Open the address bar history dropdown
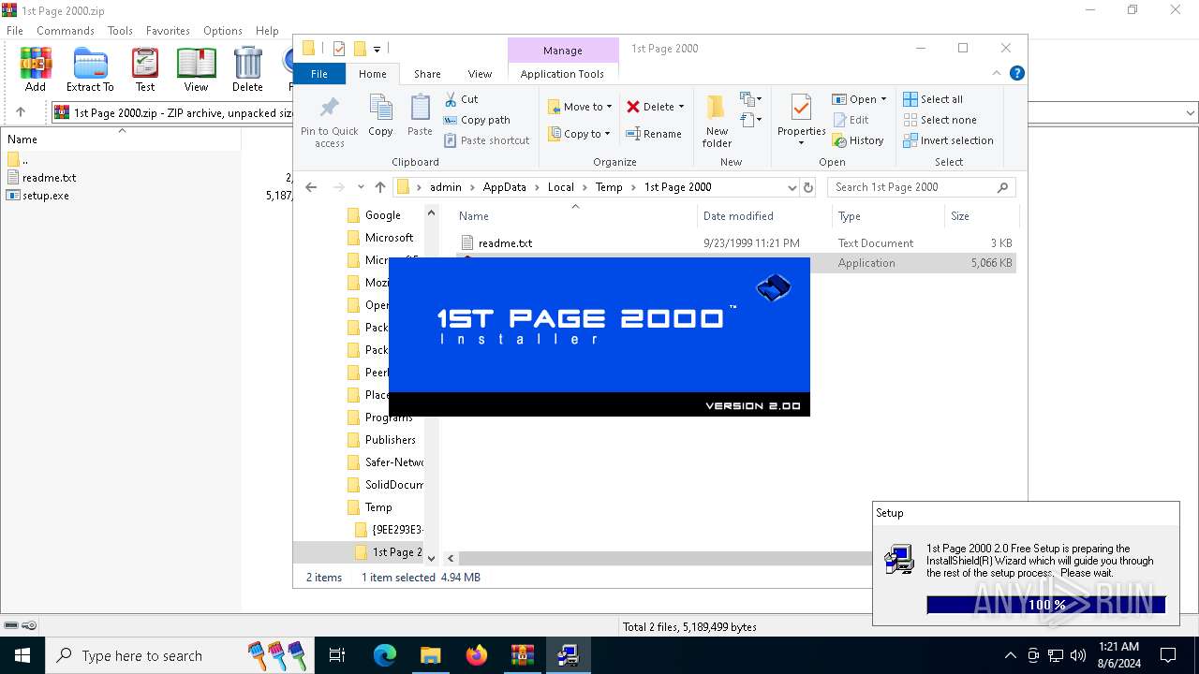Viewport: 1199px width, 674px height. (x=792, y=187)
